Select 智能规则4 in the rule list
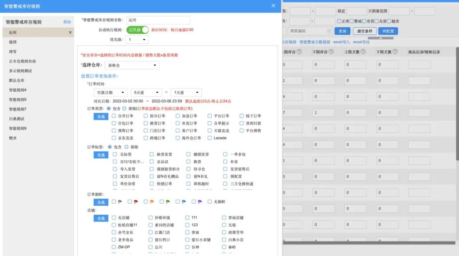Viewport: 459px width, 256px height. (x=38, y=90)
